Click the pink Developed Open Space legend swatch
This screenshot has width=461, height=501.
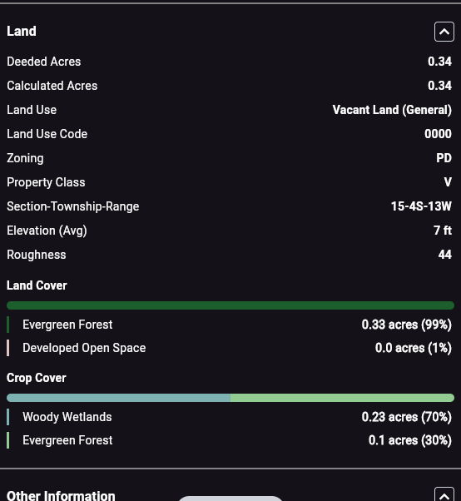click(x=8, y=348)
